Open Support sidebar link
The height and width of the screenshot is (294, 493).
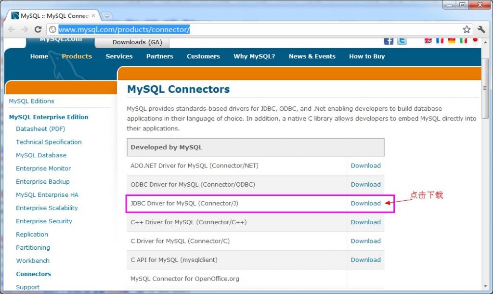coord(27,287)
